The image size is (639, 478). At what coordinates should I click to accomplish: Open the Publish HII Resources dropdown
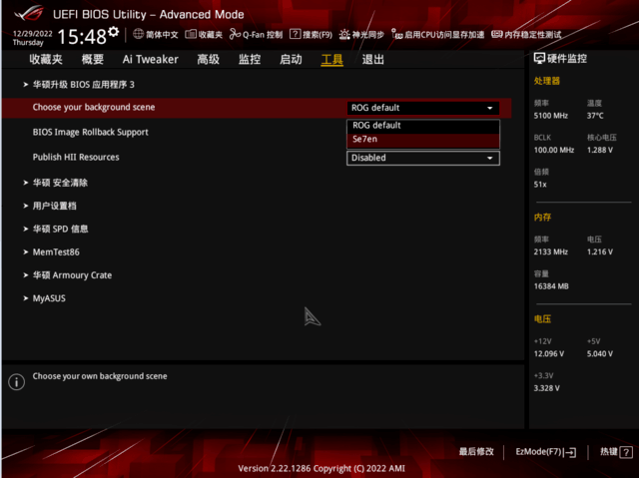(423, 158)
